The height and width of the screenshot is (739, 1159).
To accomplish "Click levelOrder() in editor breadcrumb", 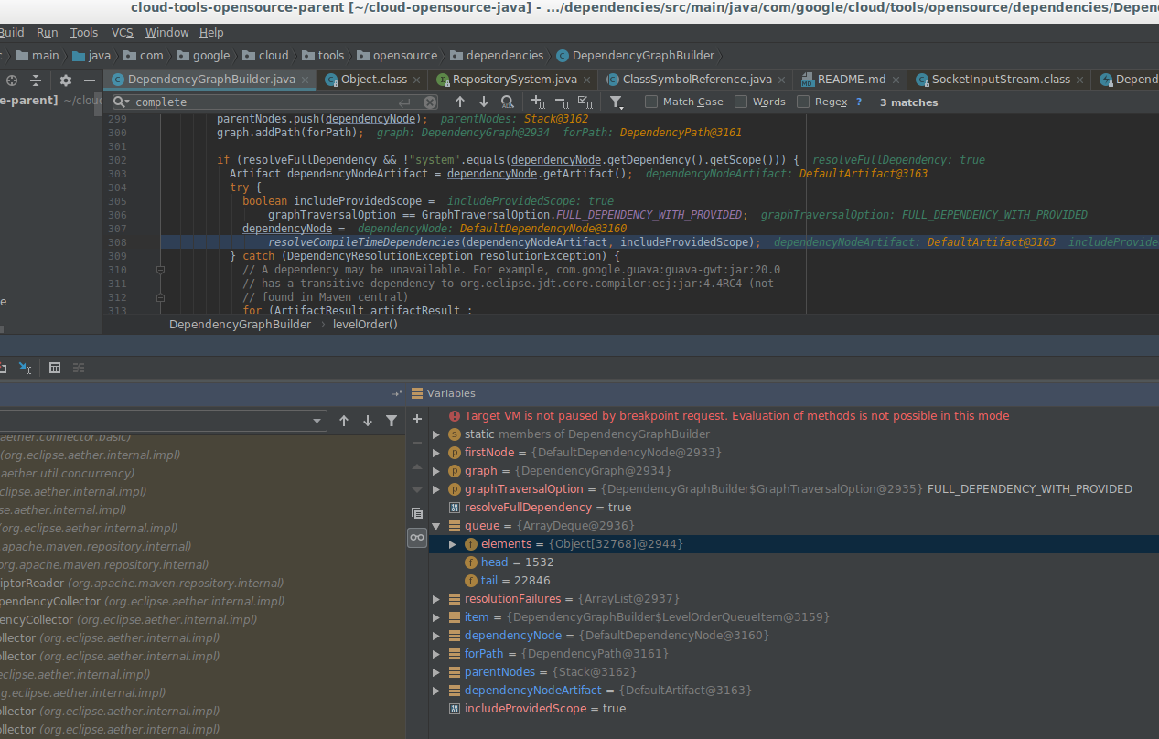I will [365, 324].
